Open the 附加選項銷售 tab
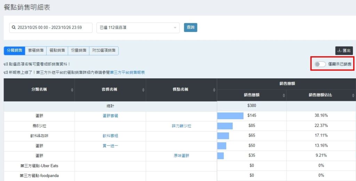Image resolution: width=356 pixels, height=181 pixels. [x=104, y=51]
